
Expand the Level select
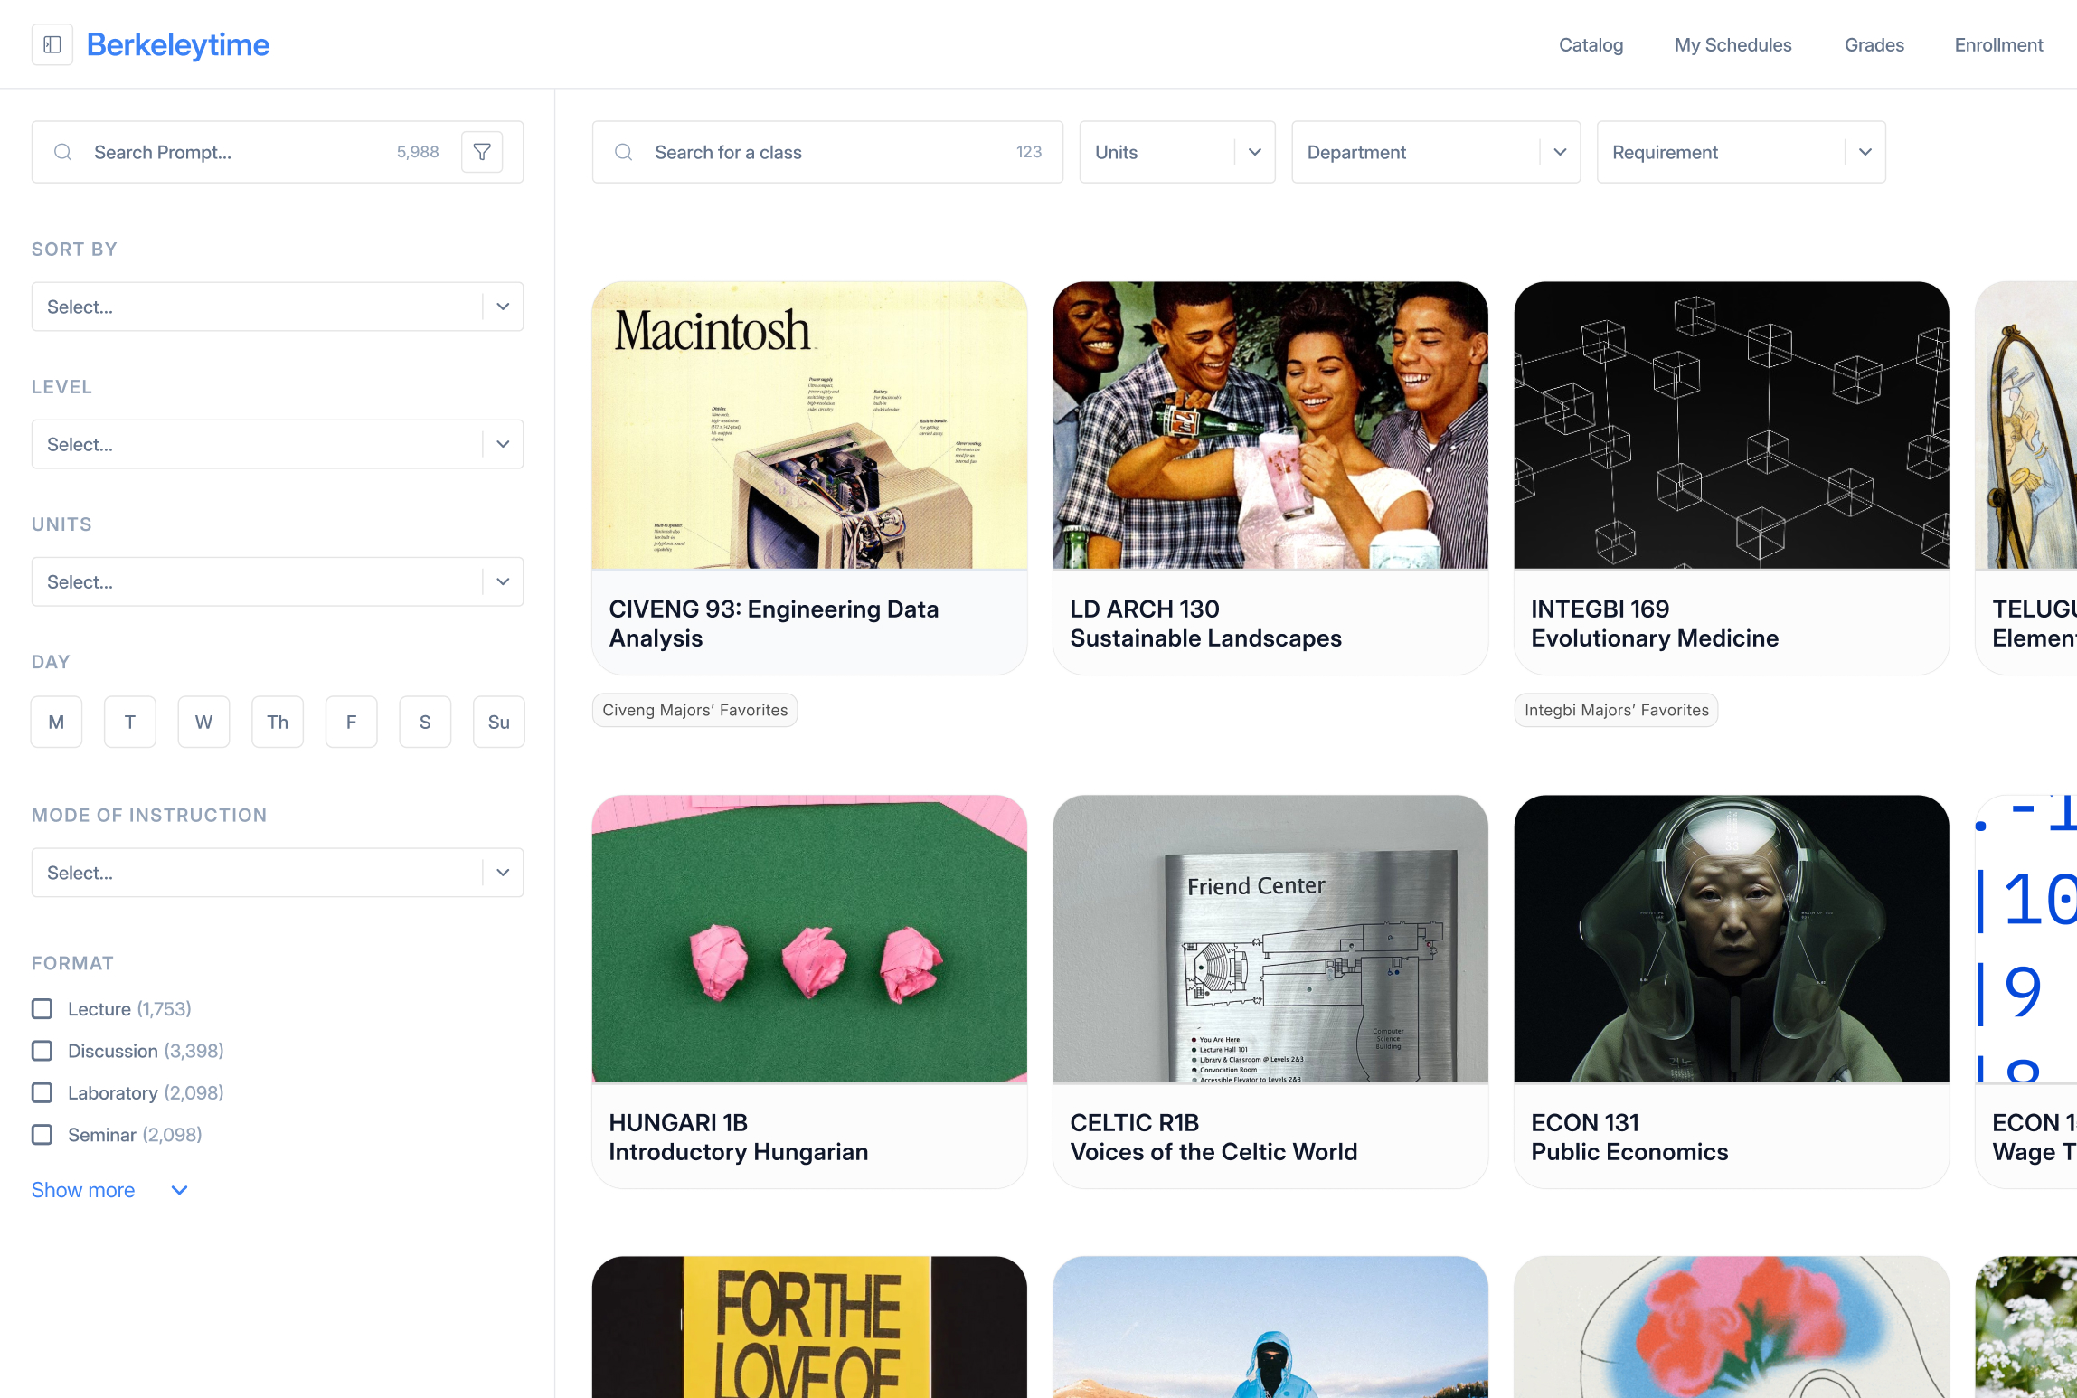[x=278, y=444]
